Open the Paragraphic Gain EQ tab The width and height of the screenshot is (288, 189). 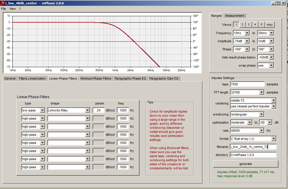click(x=164, y=78)
